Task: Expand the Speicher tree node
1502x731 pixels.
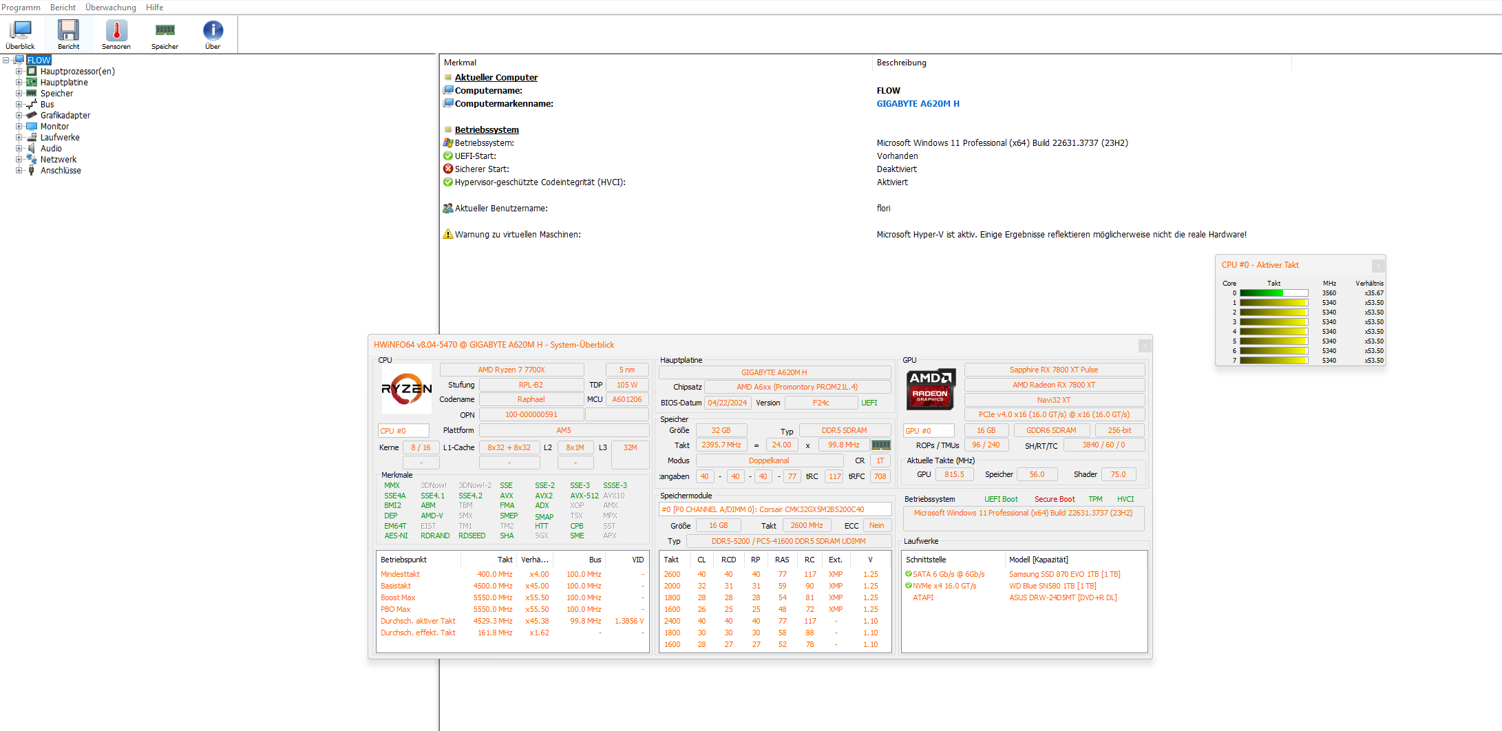Action: coord(19,94)
